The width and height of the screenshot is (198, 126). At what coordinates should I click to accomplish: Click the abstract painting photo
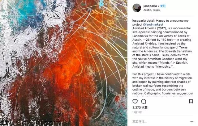(64, 63)
